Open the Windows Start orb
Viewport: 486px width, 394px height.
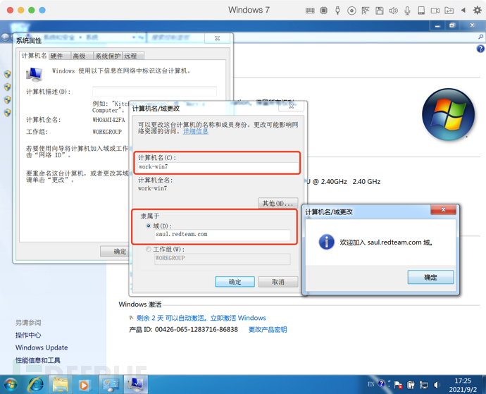pyautogui.click(x=11, y=385)
